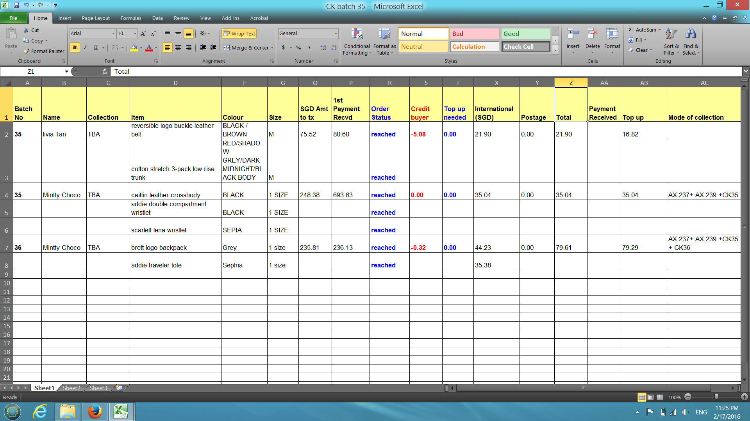
Task: Click the Insert Function fx icon
Action: tap(105, 71)
